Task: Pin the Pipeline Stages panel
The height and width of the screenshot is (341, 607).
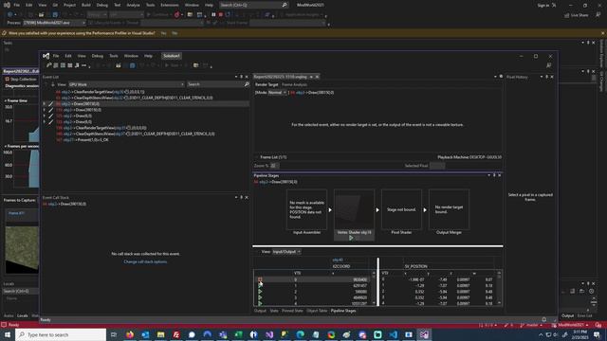Action: tap(494, 175)
